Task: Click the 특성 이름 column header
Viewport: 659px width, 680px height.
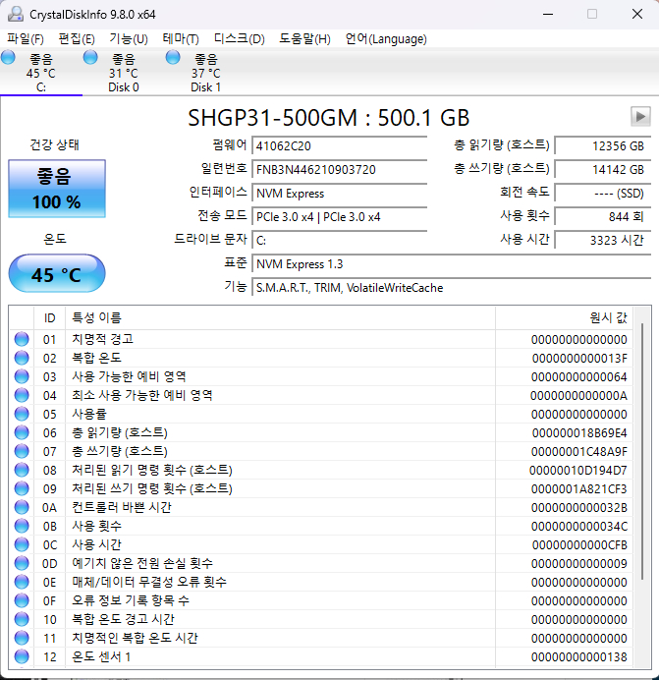Action: pos(280,317)
